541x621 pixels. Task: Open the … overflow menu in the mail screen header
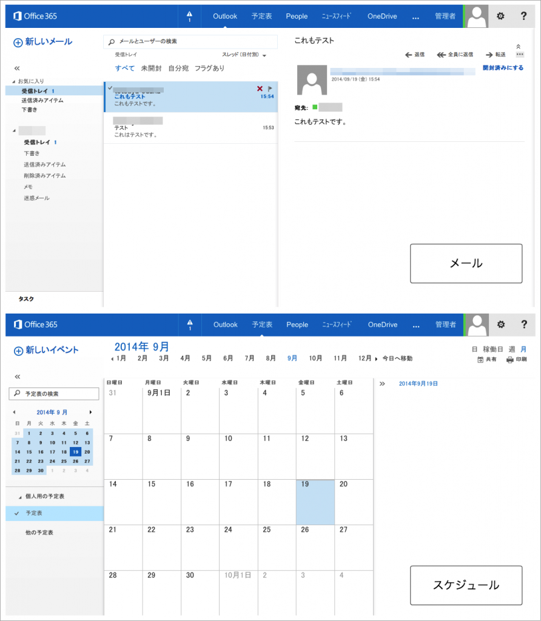click(415, 17)
